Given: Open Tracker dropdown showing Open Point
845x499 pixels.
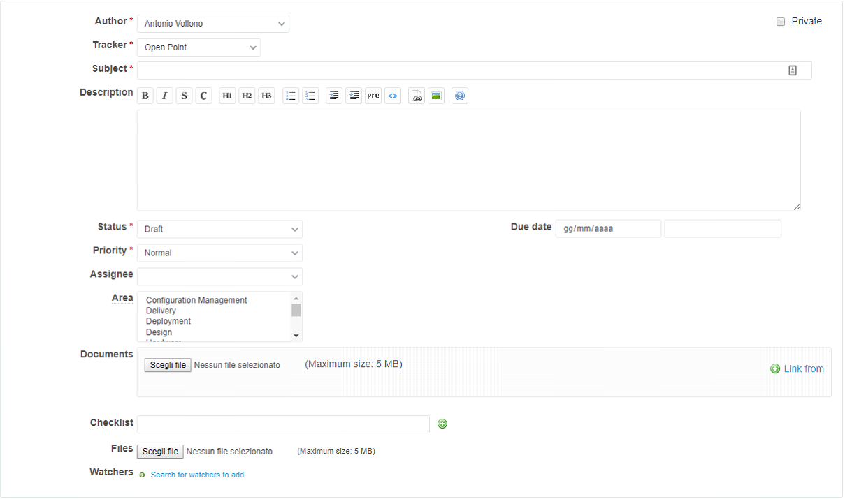Looking at the screenshot, I should tap(198, 47).
